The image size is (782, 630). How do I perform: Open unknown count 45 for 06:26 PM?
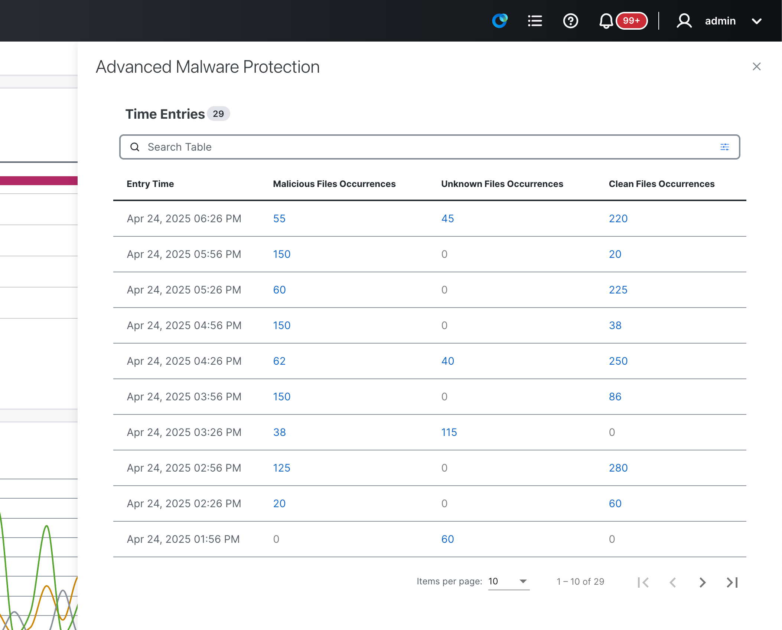coord(447,219)
